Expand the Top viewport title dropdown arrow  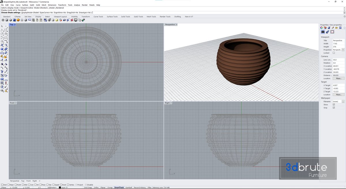(x=15, y=25)
